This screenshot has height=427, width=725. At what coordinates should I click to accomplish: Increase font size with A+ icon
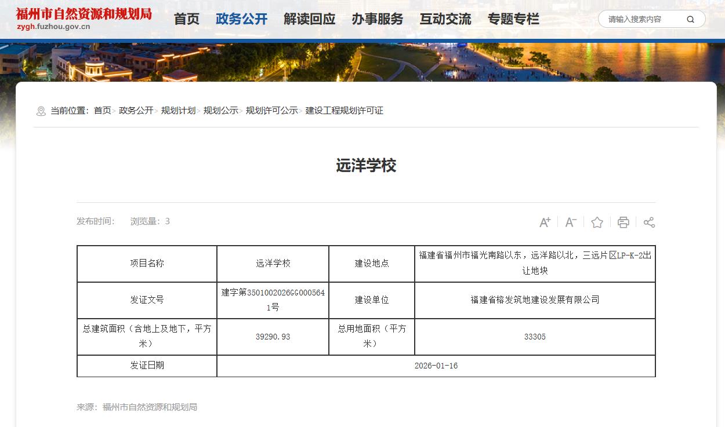[x=545, y=222]
